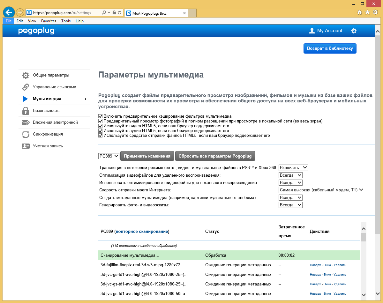The height and width of the screenshot is (303, 383).
Task: Open Общие параметры settings section
Action: point(54,75)
